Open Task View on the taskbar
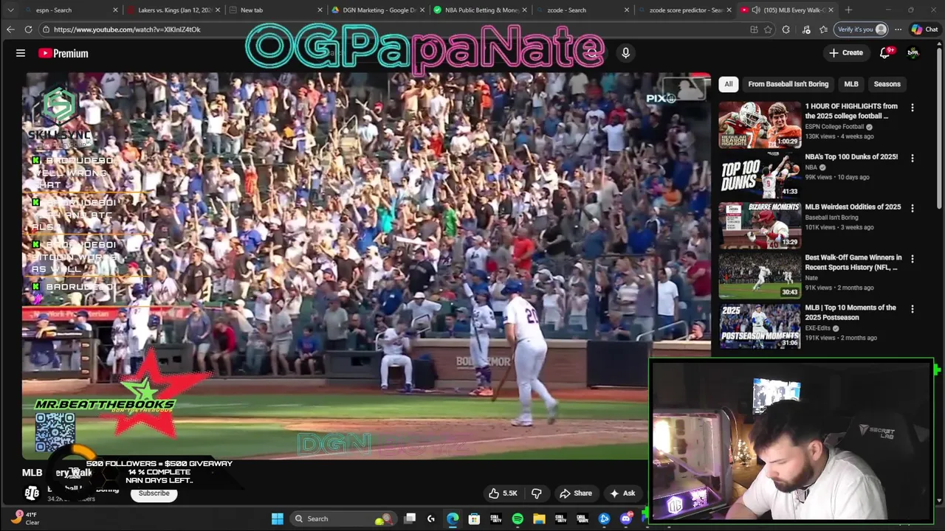Image resolution: width=945 pixels, height=531 pixels. tap(410, 518)
